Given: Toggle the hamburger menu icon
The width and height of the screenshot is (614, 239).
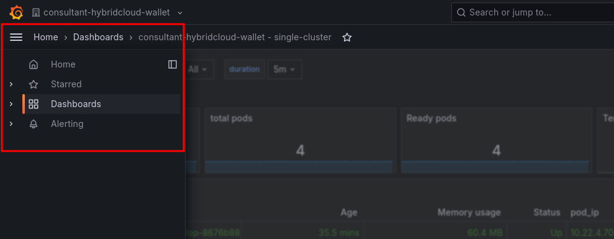Looking at the screenshot, I should pyautogui.click(x=16, y=37).
